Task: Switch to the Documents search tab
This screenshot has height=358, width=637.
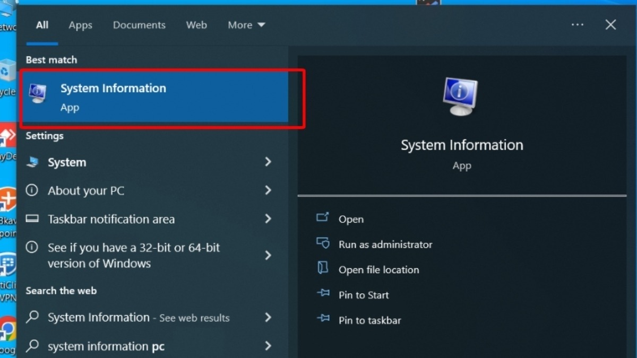Action: point(139,25)
